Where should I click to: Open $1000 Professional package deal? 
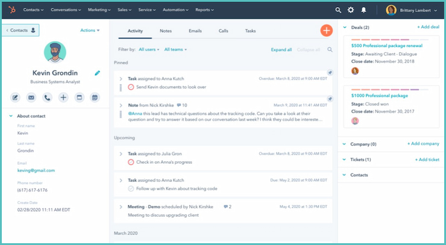[380, 96]
